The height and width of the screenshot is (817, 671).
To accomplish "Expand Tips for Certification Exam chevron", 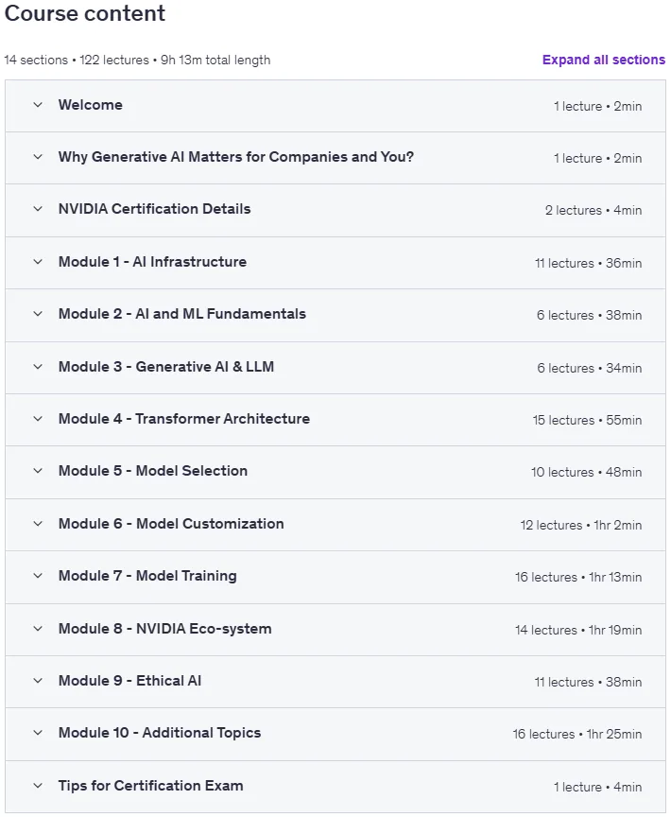I will [38, 786].
